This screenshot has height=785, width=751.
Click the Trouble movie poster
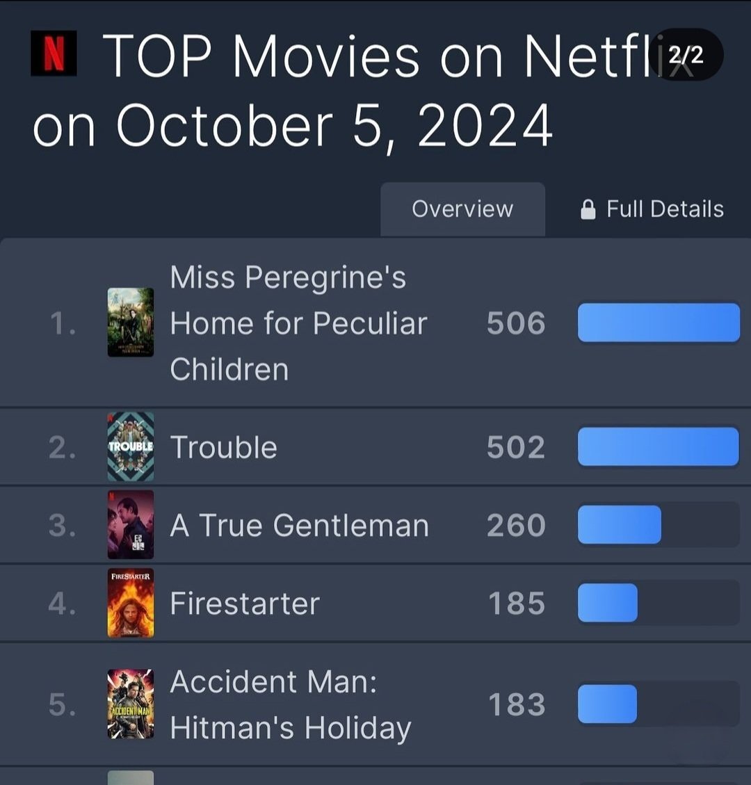pyautogui.click(x=131, y=446)
